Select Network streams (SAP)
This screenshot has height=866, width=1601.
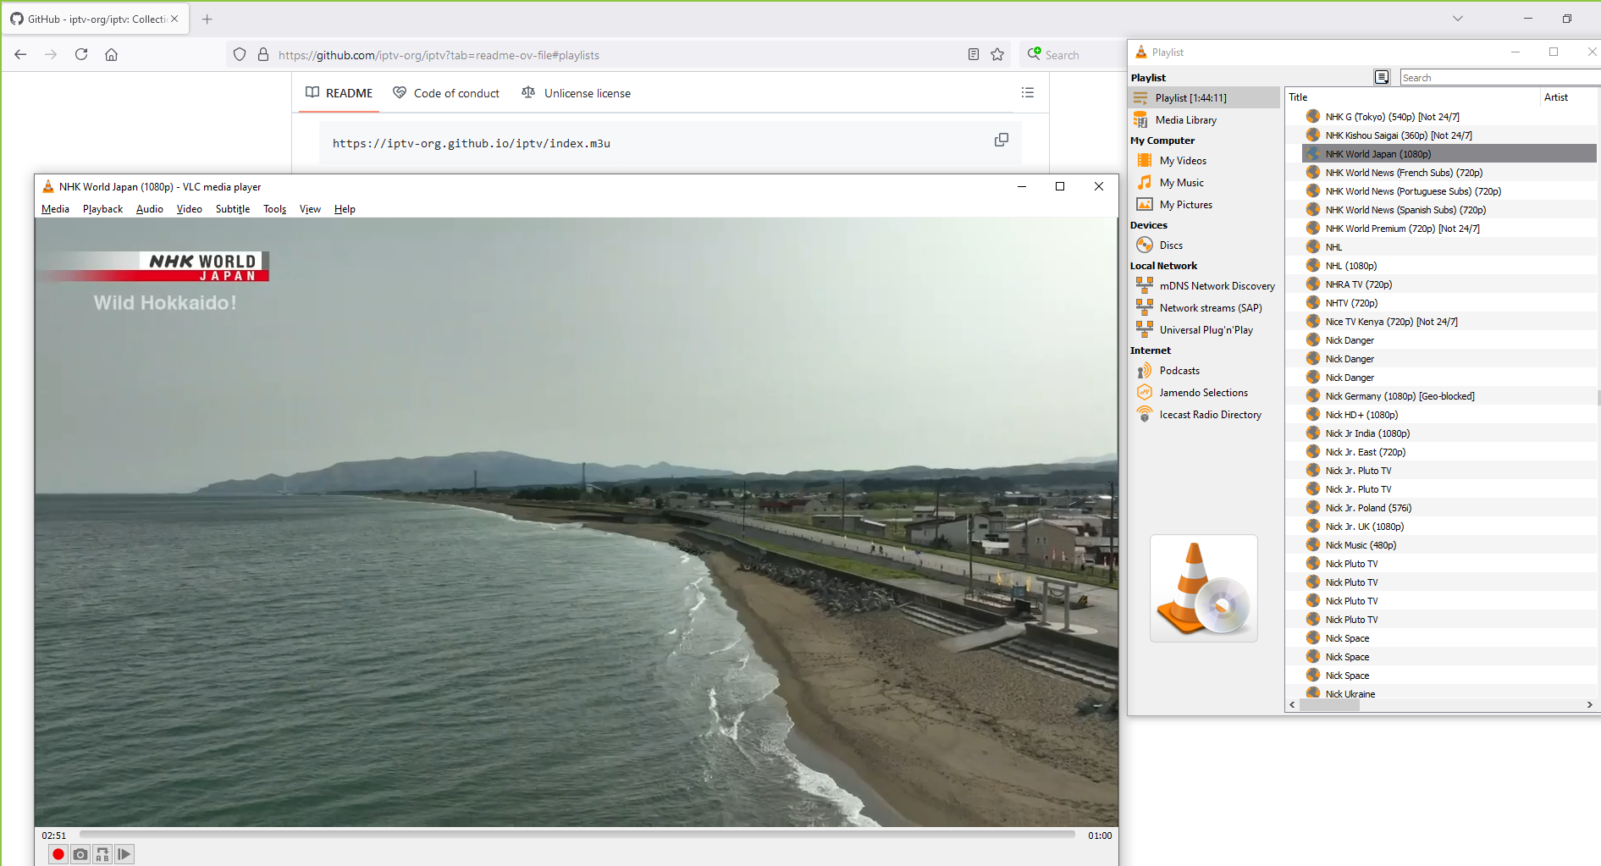point(1211,308)
